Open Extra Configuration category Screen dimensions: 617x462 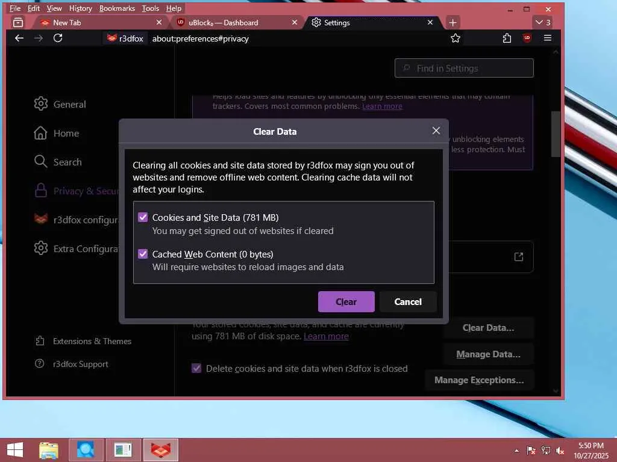[76, 248]
